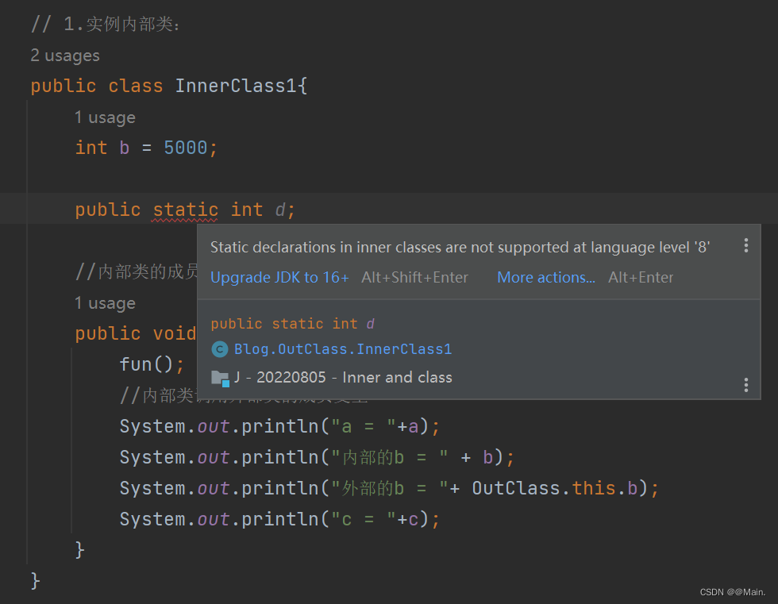Image resolution: width=778 pixels, height=604 pixels.
Task: Click 'int' keyword in 'int b = 5000'
Action: click(91, 148)
